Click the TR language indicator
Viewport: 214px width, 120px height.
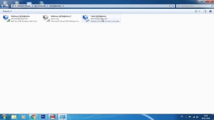(182, 117)
